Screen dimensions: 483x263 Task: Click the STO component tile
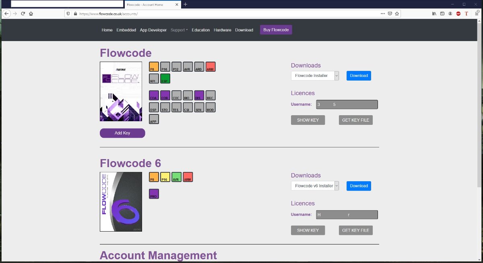(165, 107)
